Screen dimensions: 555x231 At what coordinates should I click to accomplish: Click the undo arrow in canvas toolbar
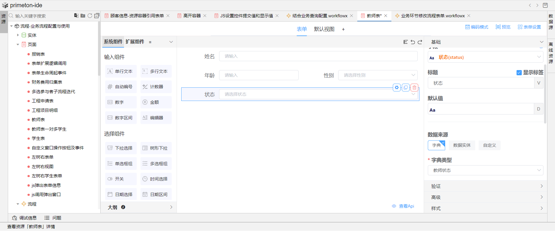click(413, 42)
